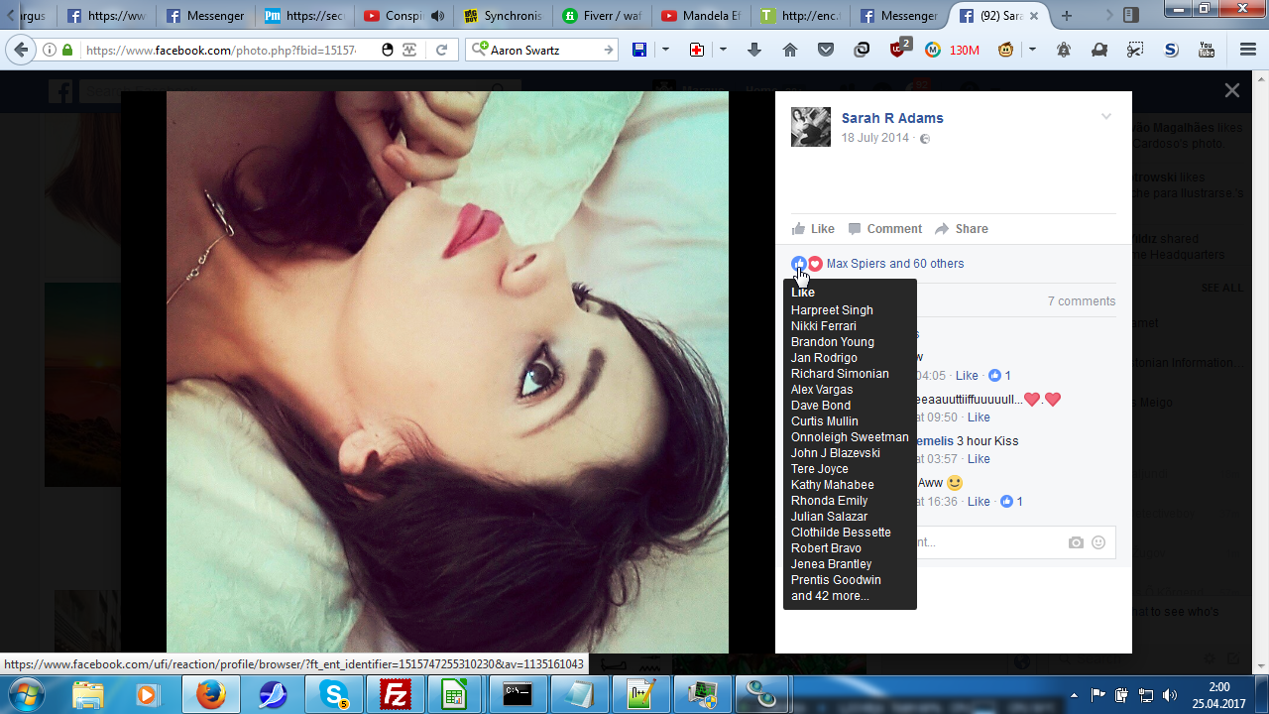The width and height of the screenshot is (1269, 714).
Task: Like the photo post
Action: point(813,229)
